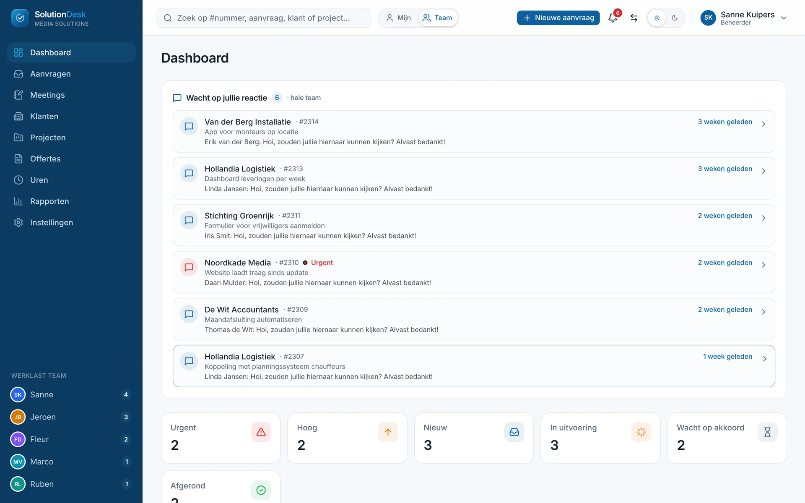
Task: Click "3 weken geleden" on request #2313
Action: (x=725, y=169)
